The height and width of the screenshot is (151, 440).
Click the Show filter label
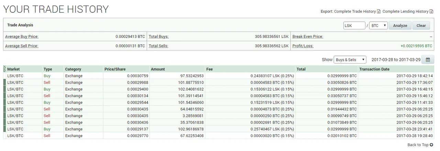[327, 60]
